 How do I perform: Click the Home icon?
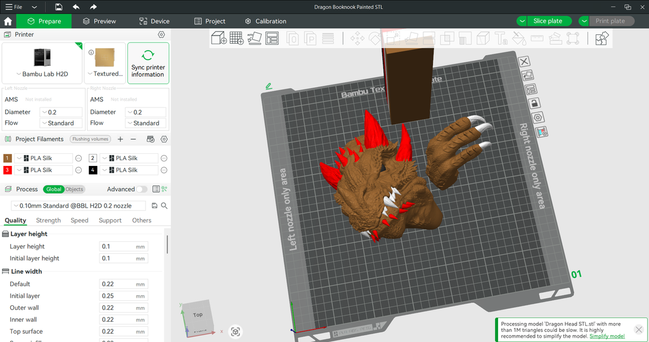point(8,21)
